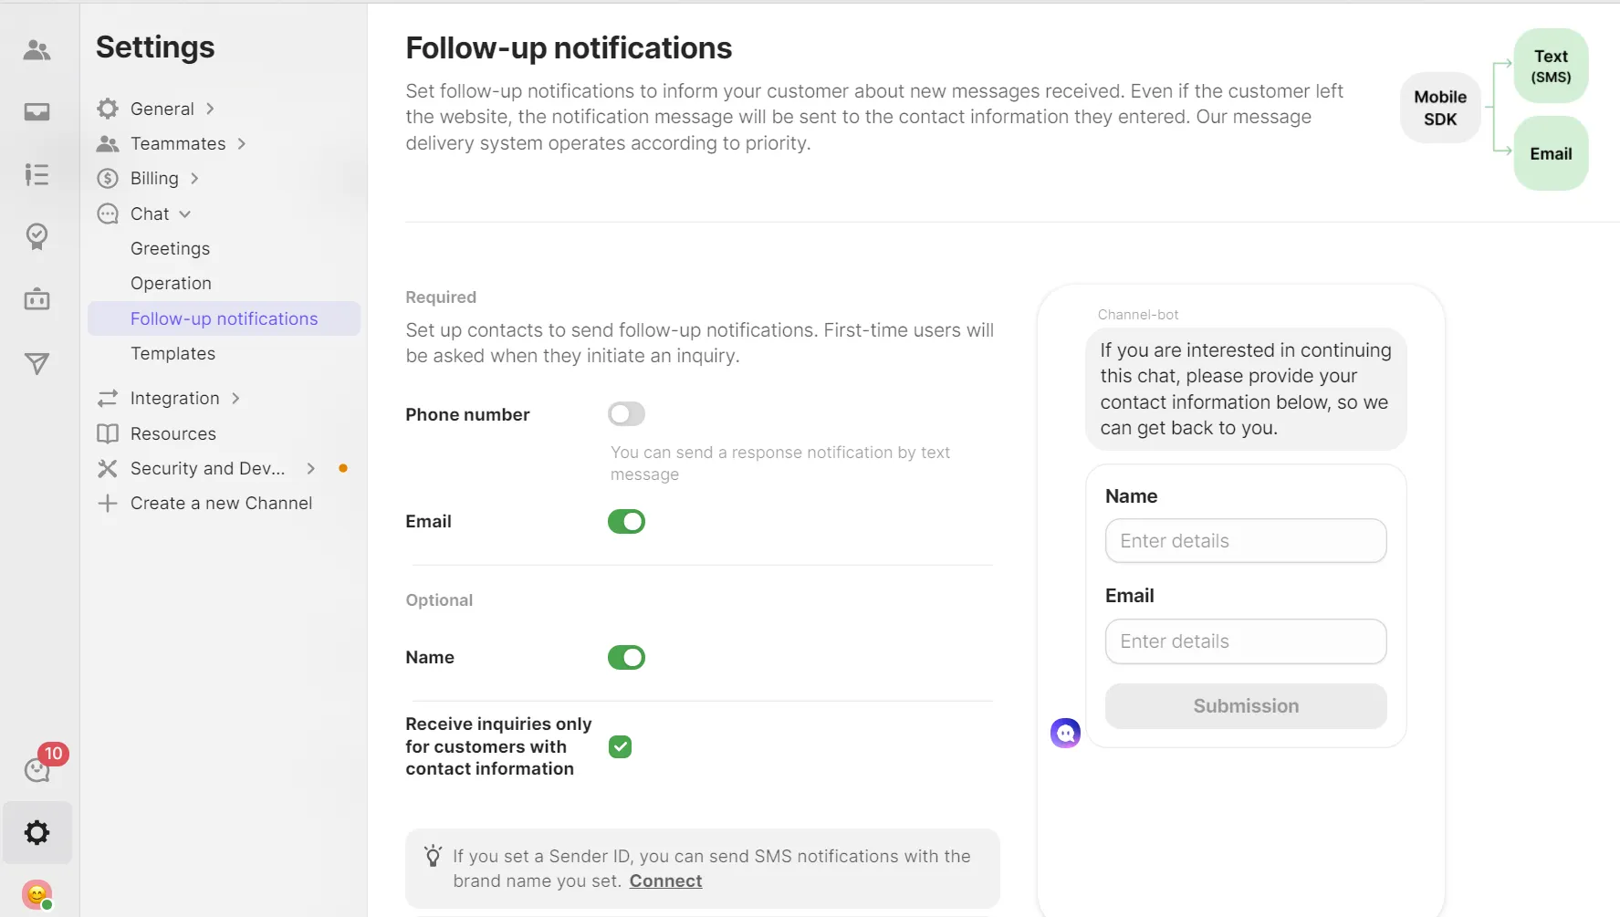Click the Submission button in preview
This screenshot has width=1620, height=917.
[1245, 706]
